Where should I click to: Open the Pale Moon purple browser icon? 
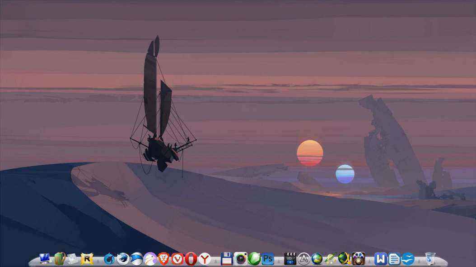pos(150,259)
